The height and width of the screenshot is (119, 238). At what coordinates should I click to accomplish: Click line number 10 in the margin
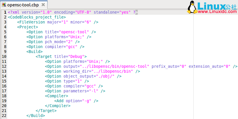point(4,57)
